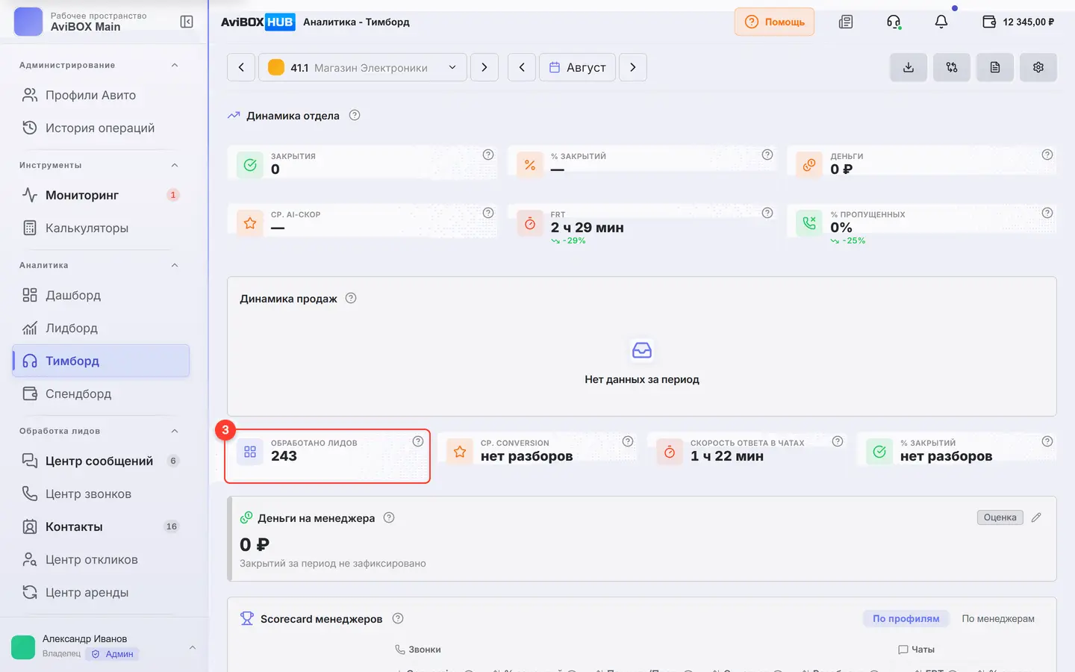Show help for Деньги на менеджера

(x=389, y=517)
